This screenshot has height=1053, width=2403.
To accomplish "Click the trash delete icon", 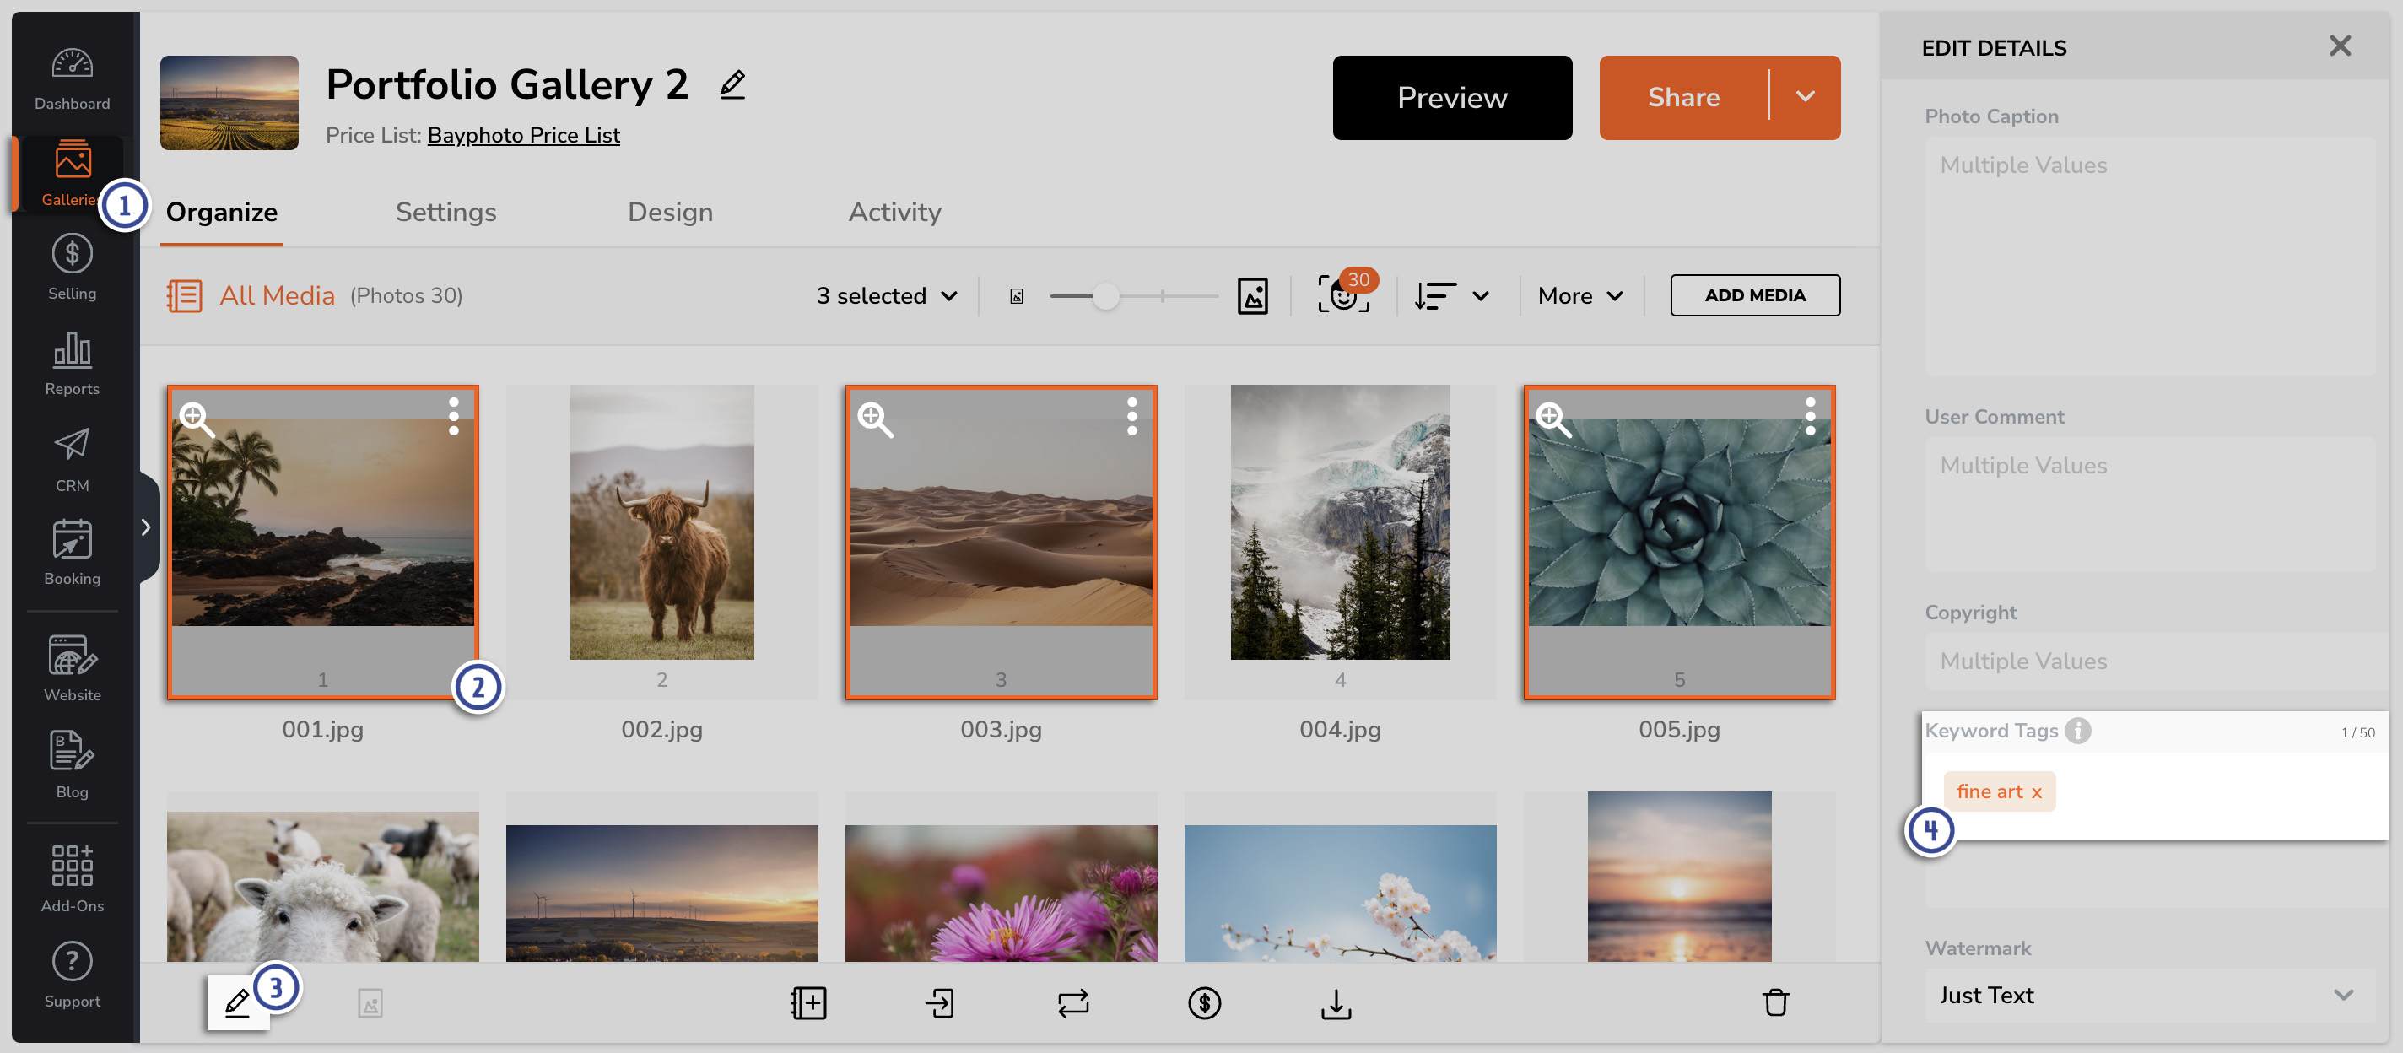I will [x=1774, y=1002].
